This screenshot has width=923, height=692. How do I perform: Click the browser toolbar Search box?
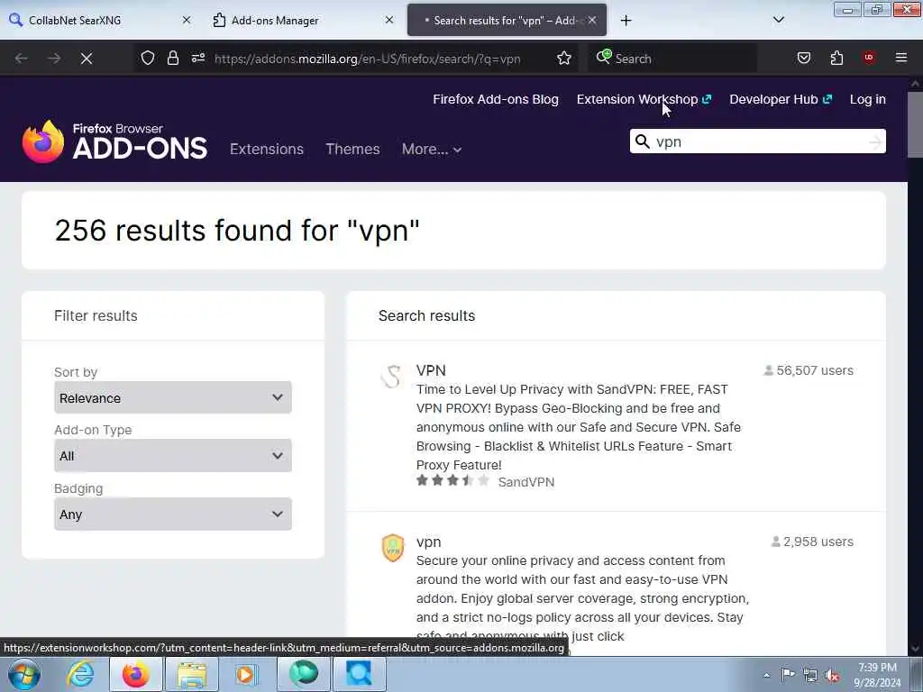671,59
